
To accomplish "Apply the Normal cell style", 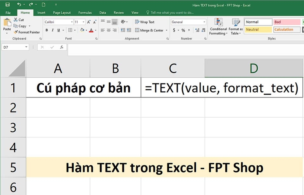I will [x=258, y=22].
